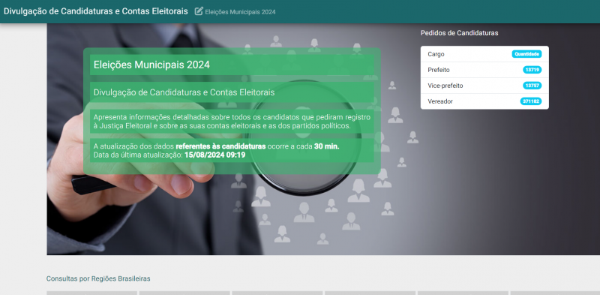600x295 pixels.
Task: Select the Prefeito row in candidaturas table
Action: pos(484,70)
